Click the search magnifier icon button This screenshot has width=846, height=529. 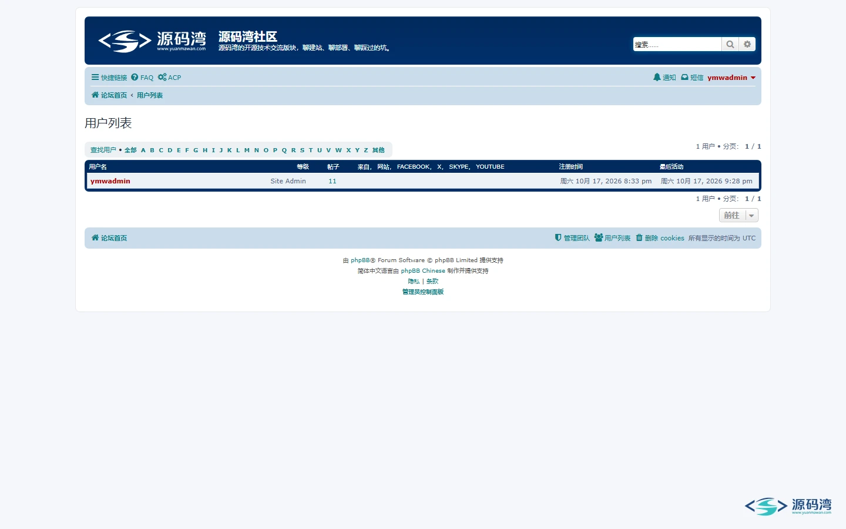(730, 44)
